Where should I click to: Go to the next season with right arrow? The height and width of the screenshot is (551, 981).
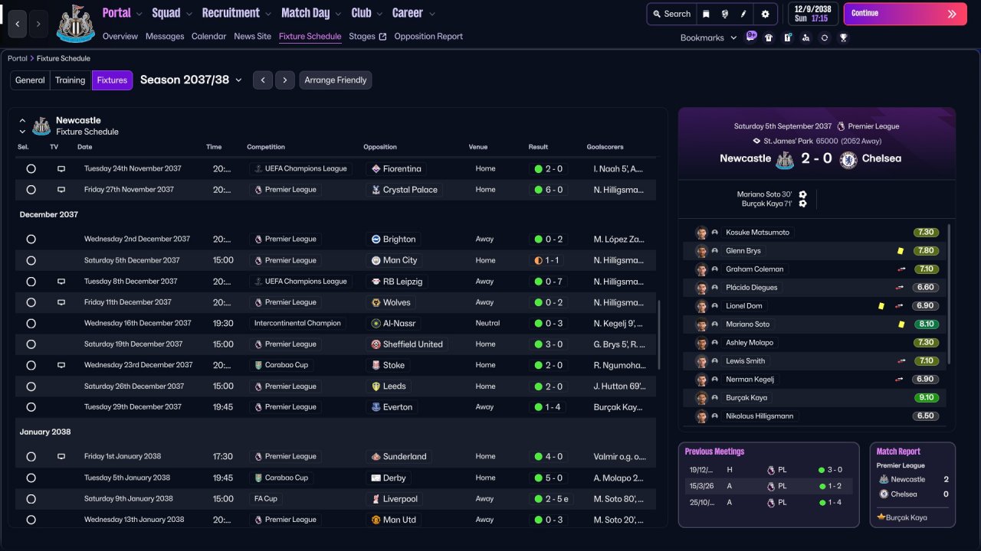[285, 80]
